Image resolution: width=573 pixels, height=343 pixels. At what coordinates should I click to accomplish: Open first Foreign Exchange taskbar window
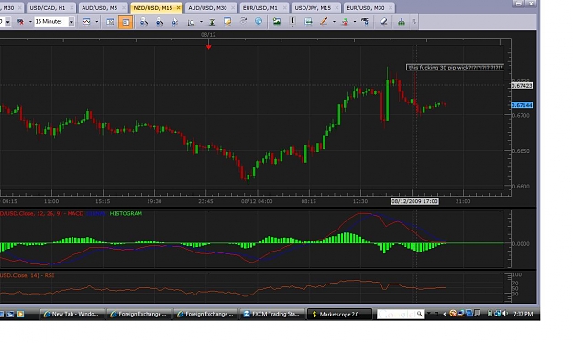click(x=138, y=314)
